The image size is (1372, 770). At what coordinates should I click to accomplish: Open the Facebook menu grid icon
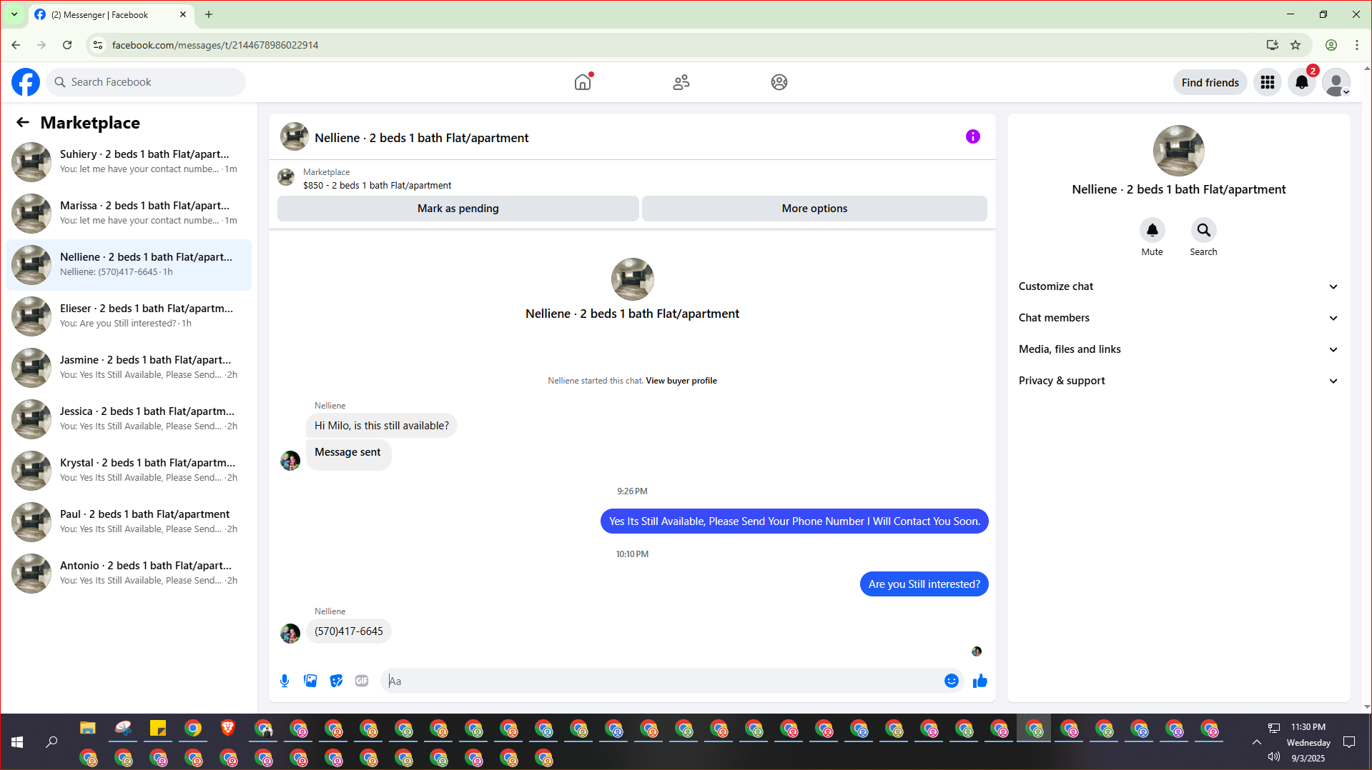tap(1268, 82)
